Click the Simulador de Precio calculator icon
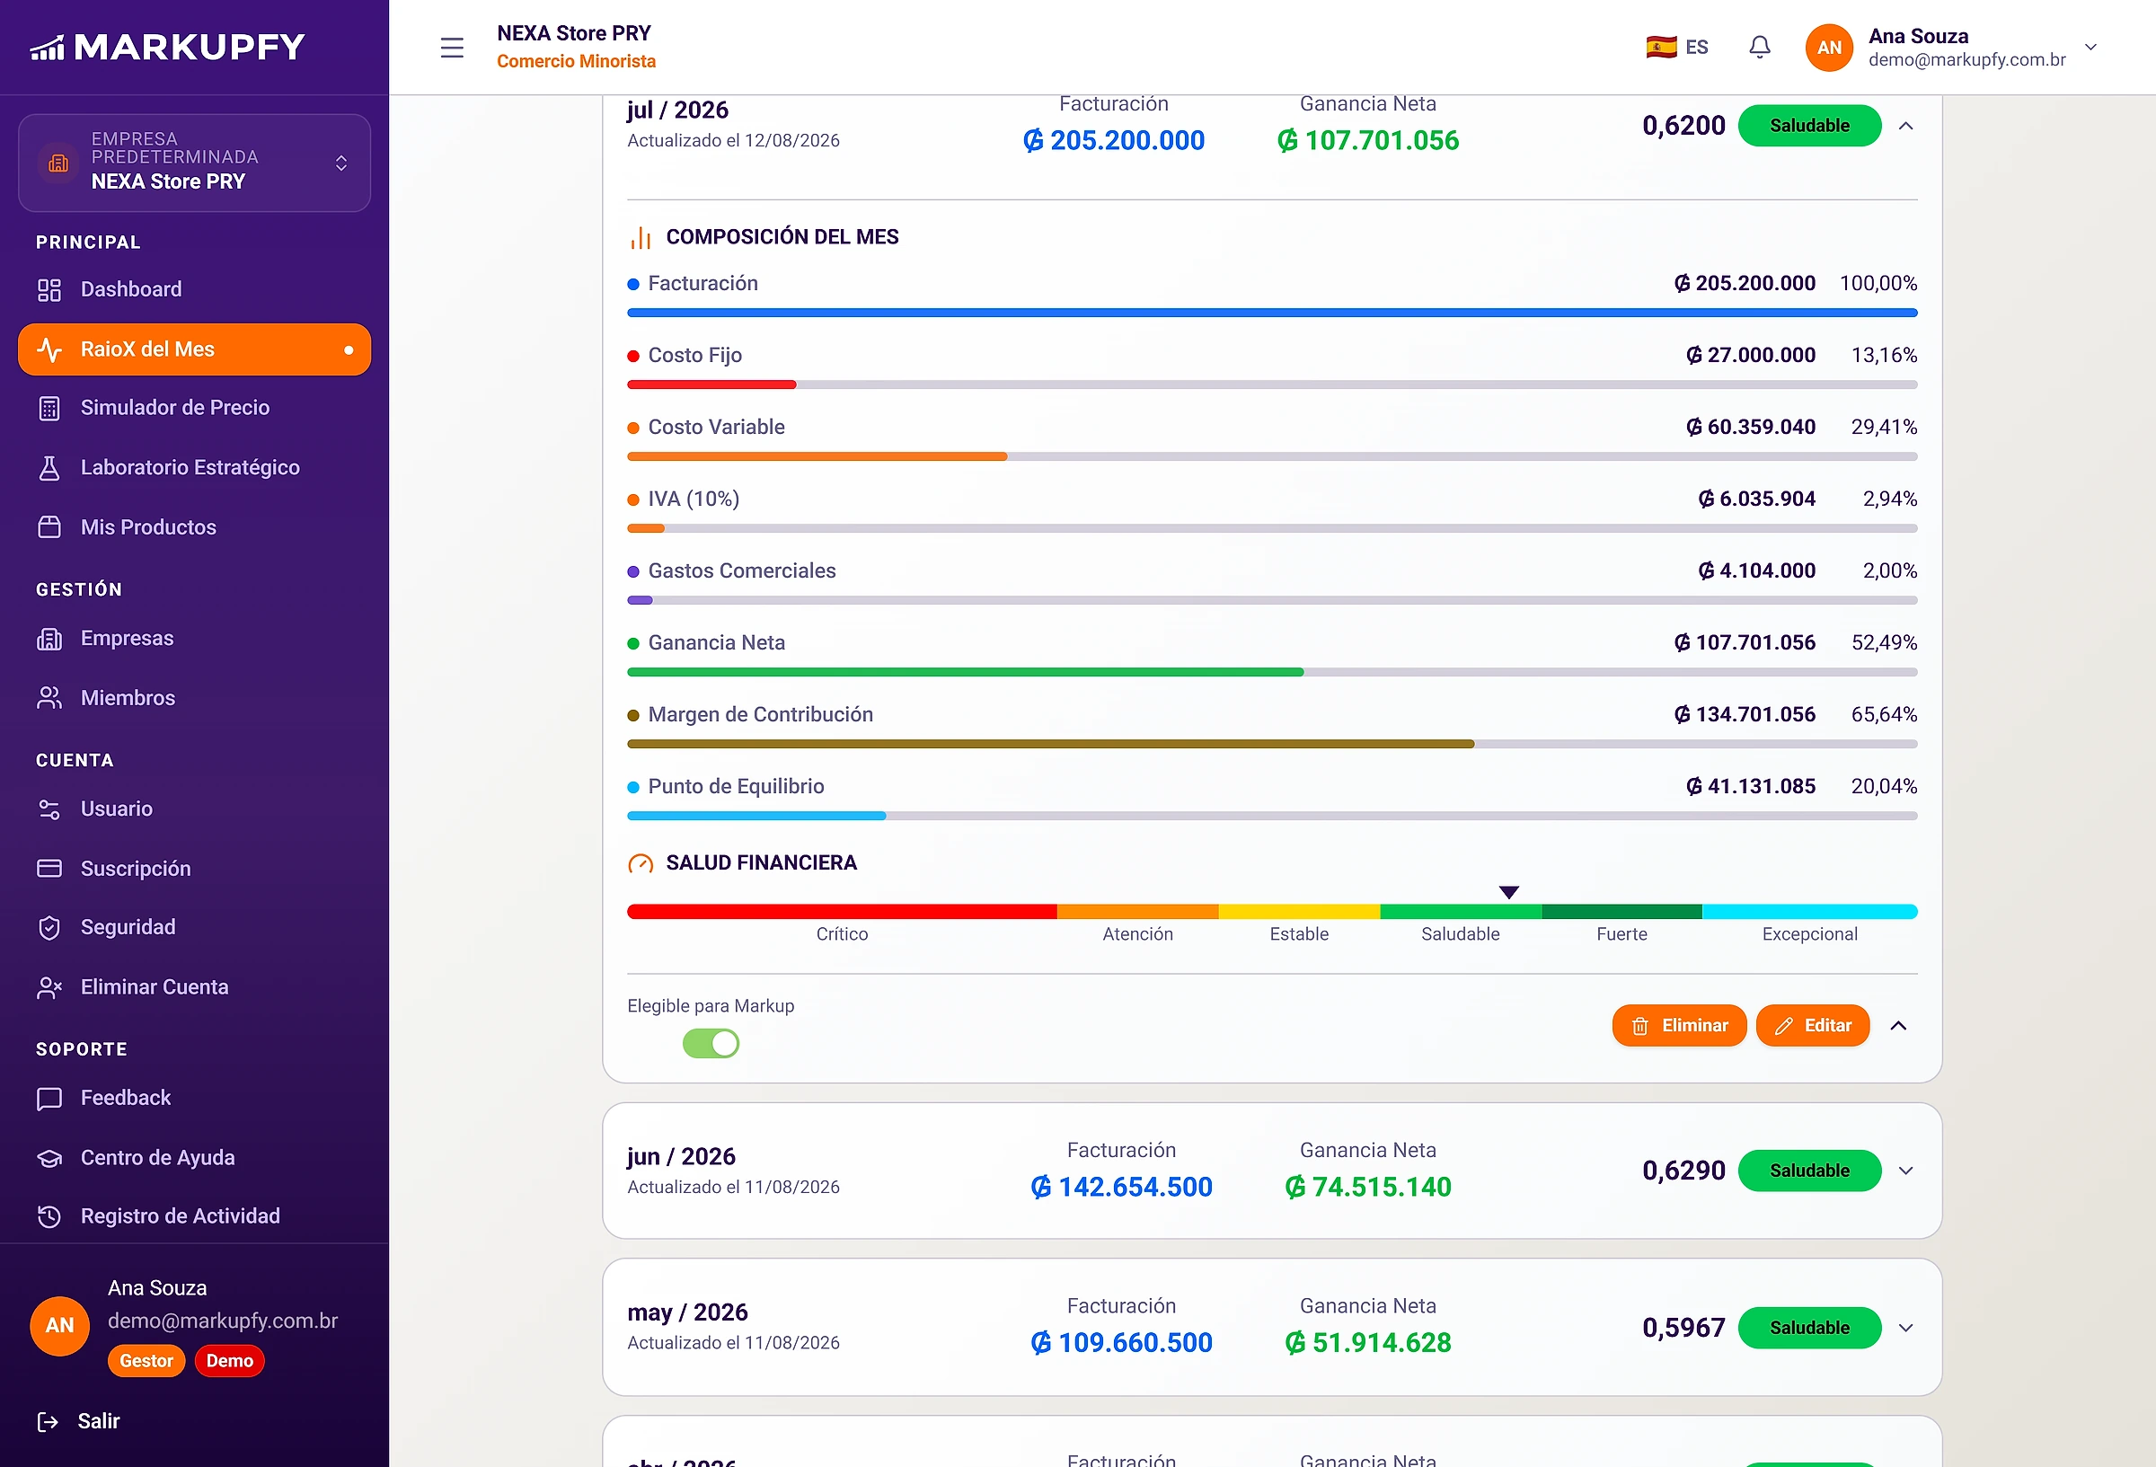Screen dimensions: 2156x1467 coord(49,408)
